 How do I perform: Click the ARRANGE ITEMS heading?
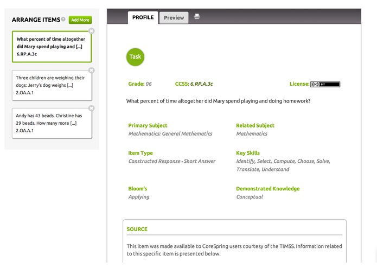click(36, 20)
